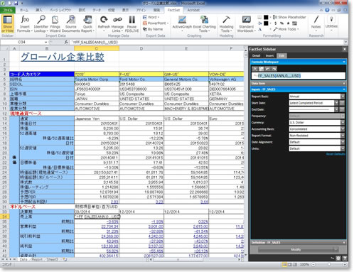Open End Date dropdown
Image resolution: width=354 pixels, height=272 pixels.
tap(336, 109)
